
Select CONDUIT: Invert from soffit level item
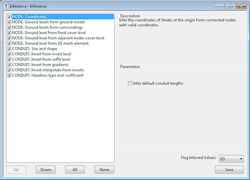click(41, 59)
